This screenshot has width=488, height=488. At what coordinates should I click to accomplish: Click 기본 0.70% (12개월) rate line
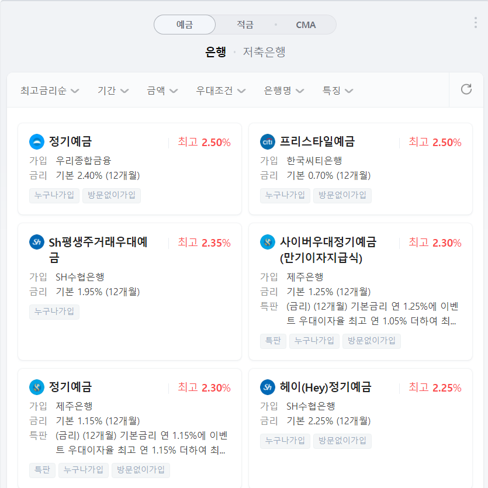point(328,175)
